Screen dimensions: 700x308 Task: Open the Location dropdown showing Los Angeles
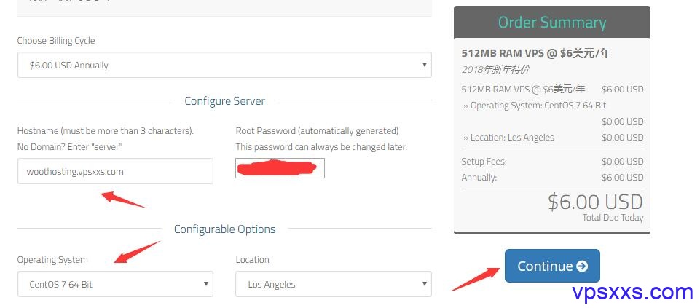[334, 284]
